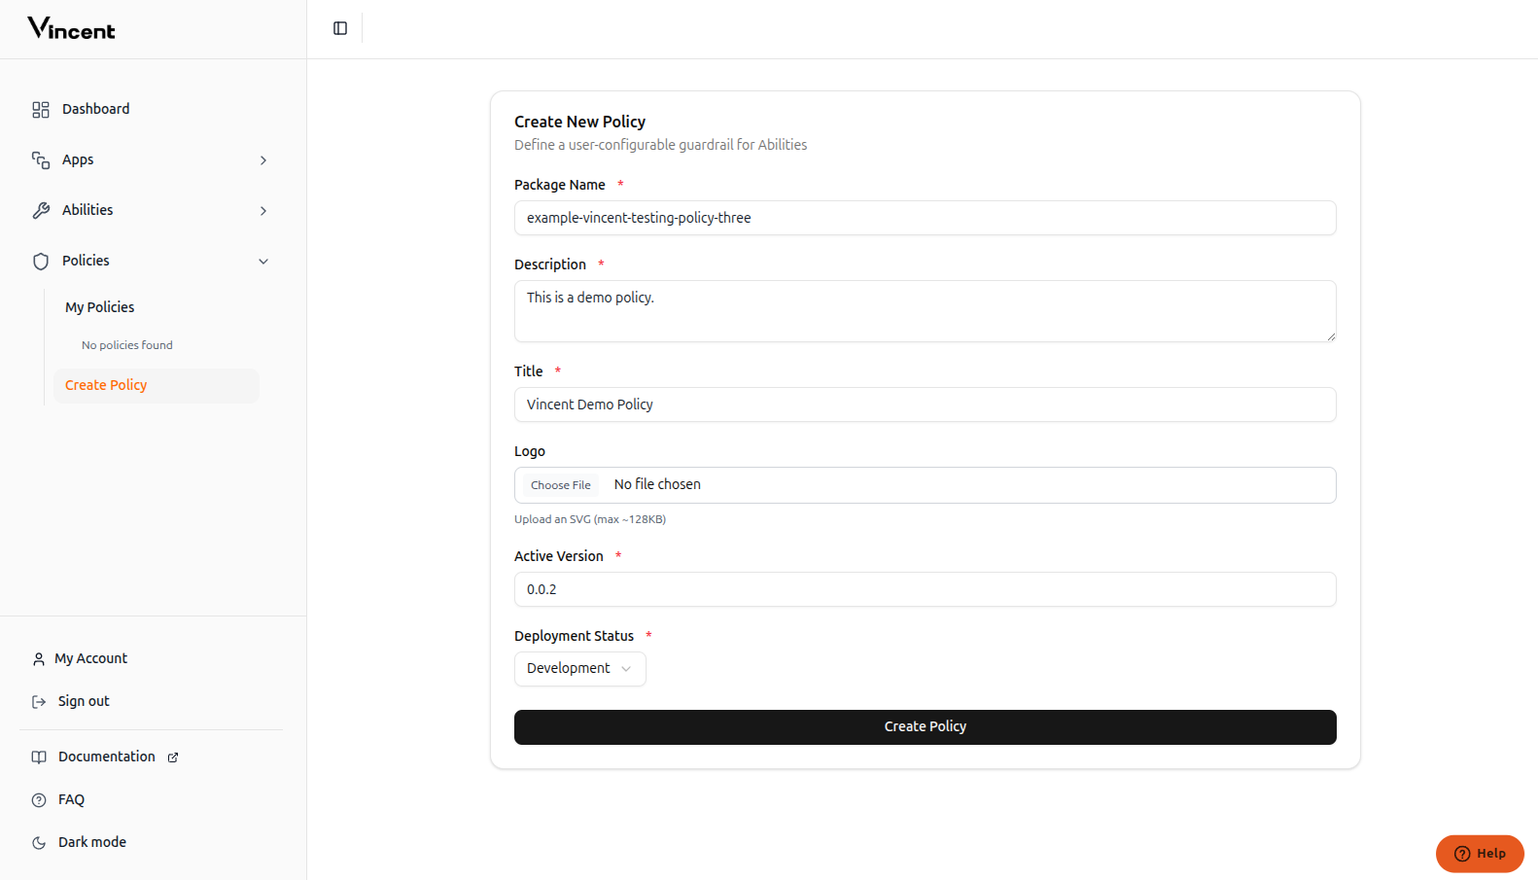Click the Create Policy submit button
Viewport: 1538px width, 880px height.
click(x=925, y=726)
